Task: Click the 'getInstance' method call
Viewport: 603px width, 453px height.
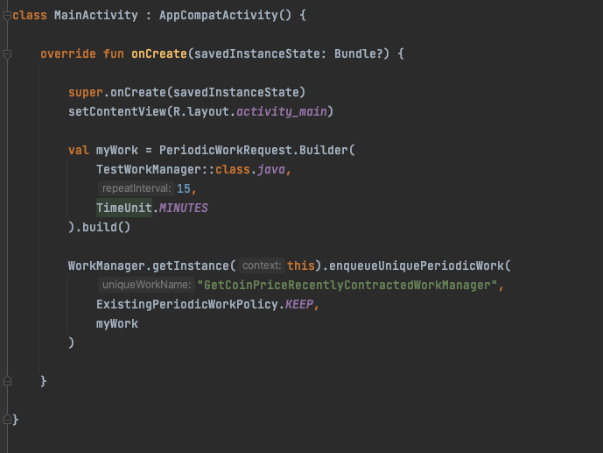Action: pos(191,266)
